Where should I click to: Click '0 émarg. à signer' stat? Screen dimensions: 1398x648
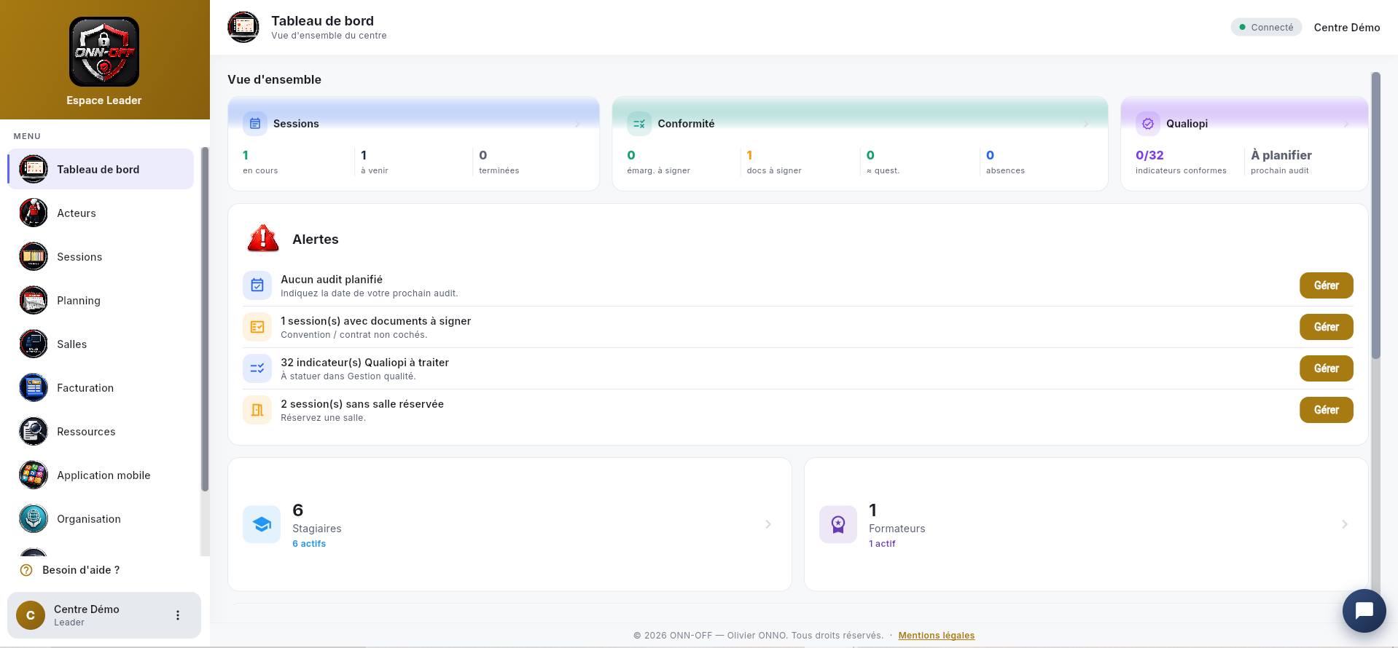tap(659, 162)
